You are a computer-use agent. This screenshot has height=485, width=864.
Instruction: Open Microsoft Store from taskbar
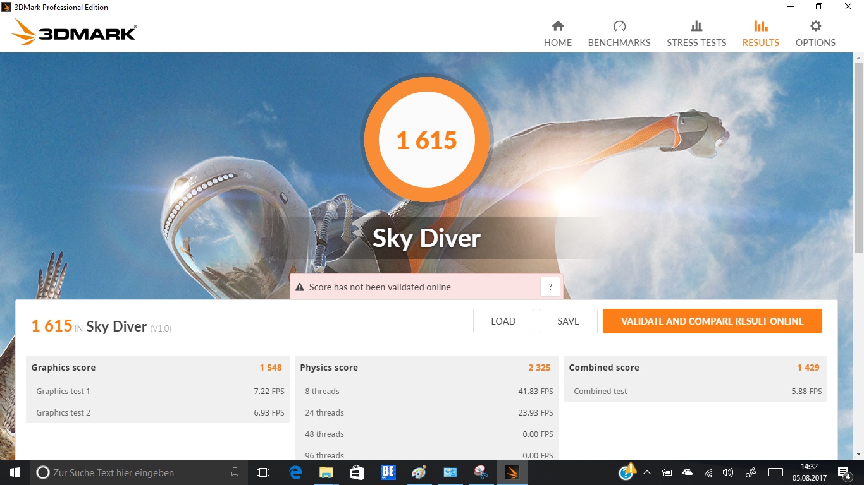pyautogui.click(x=357, y=472)
